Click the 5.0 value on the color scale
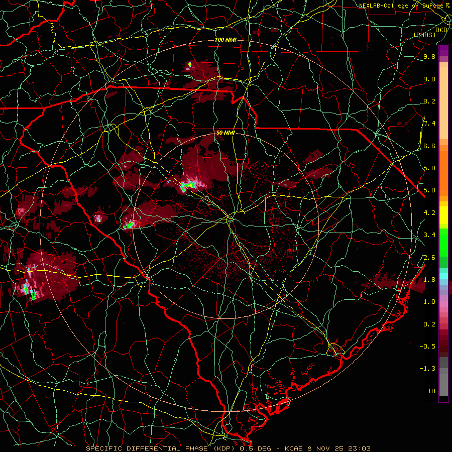Image resolution: width=452 pixels, height=452 pixels. coord(429,190)
